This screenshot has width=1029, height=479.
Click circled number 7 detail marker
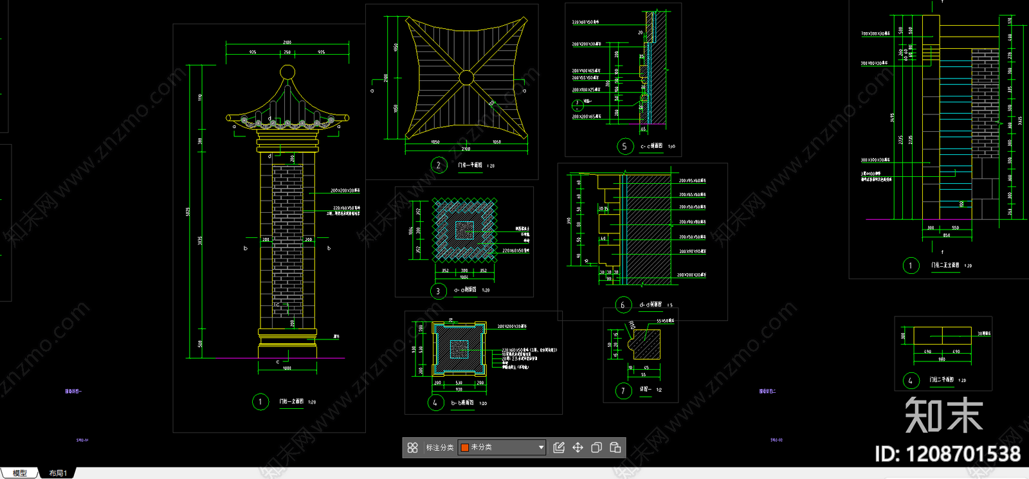point(623,390)
